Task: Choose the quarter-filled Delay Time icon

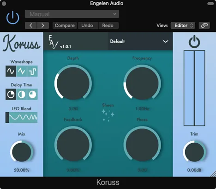Action: coord(11,94)
